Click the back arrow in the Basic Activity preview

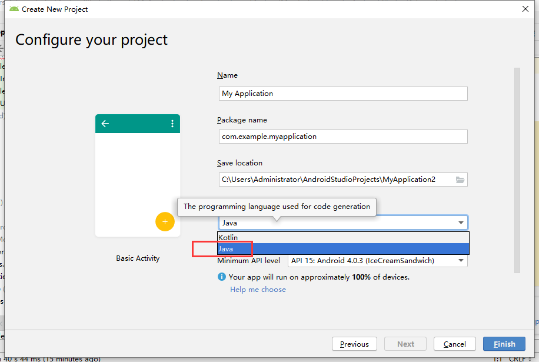tap(105, 124)
